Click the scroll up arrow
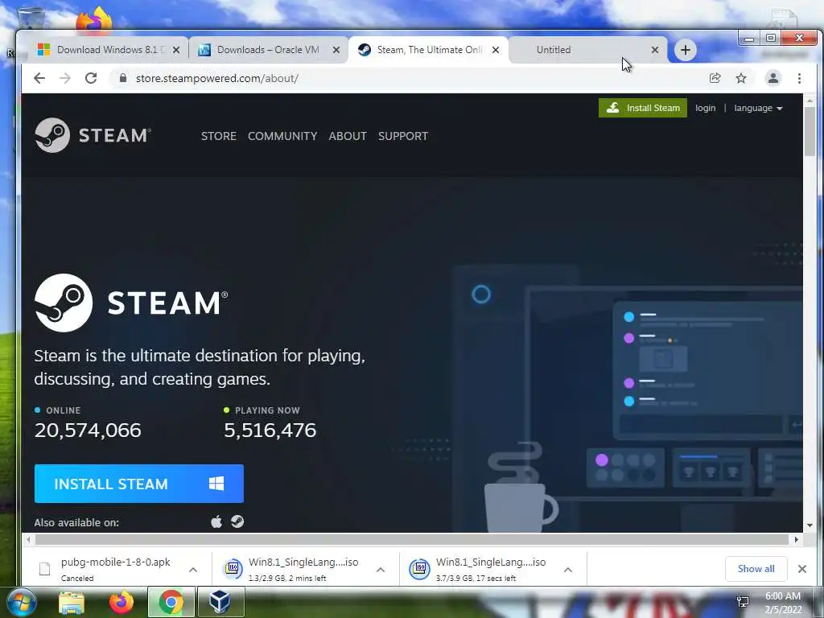This screenshot has width=824, height=618. pos(810,100)
